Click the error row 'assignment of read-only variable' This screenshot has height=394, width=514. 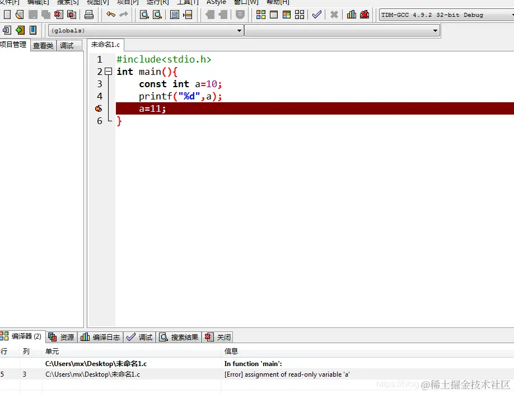257,374
